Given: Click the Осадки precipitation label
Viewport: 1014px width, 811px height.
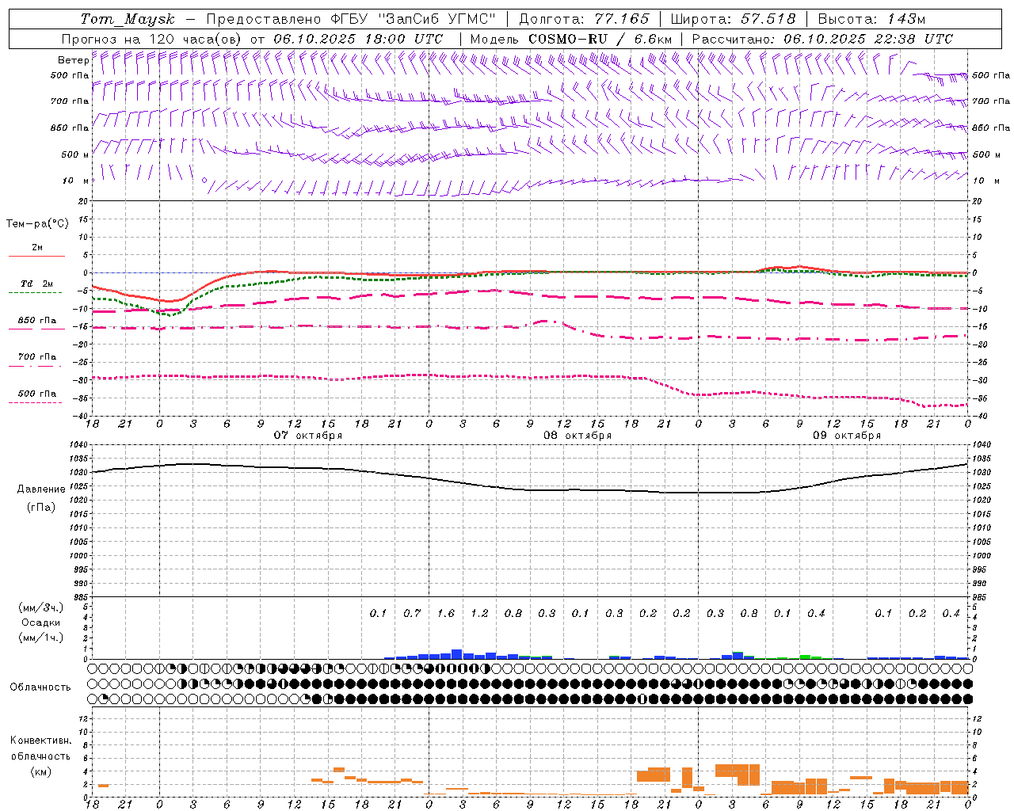Looking at the screenshot, I should [41, 623].
